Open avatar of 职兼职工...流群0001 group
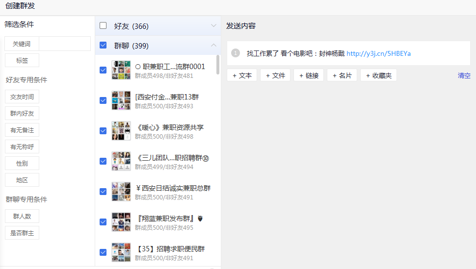Screen dimensions: 476x269 [x=121, y=70]
